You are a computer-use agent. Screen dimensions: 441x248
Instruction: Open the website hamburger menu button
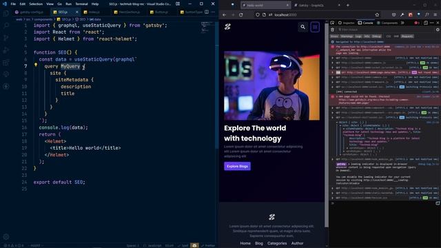pyautogui.click(x=315, y=27)
